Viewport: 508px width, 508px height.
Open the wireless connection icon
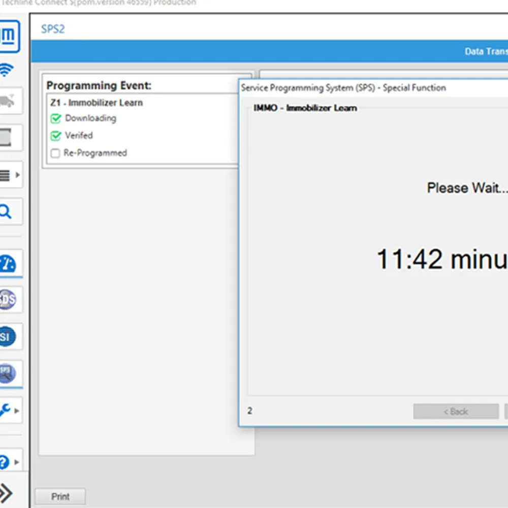coord(6,70)
